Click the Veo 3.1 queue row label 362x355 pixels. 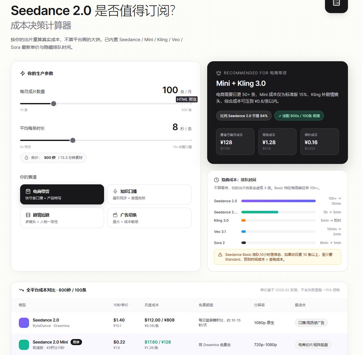220,232
